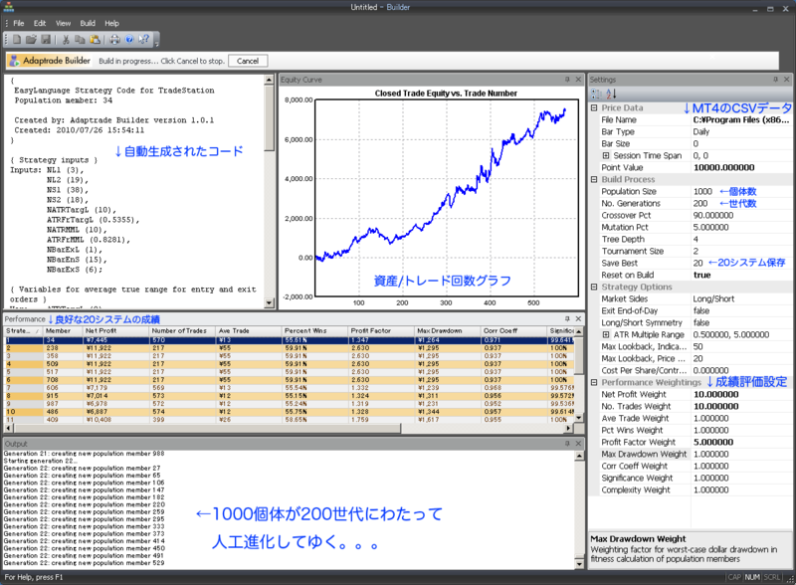Edit the Crossover Pct value
Image resolution: width=796 pixels, height=585 pixels.
[x=713, y=215]
